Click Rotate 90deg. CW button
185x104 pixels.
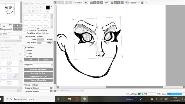tap(38, 80)
